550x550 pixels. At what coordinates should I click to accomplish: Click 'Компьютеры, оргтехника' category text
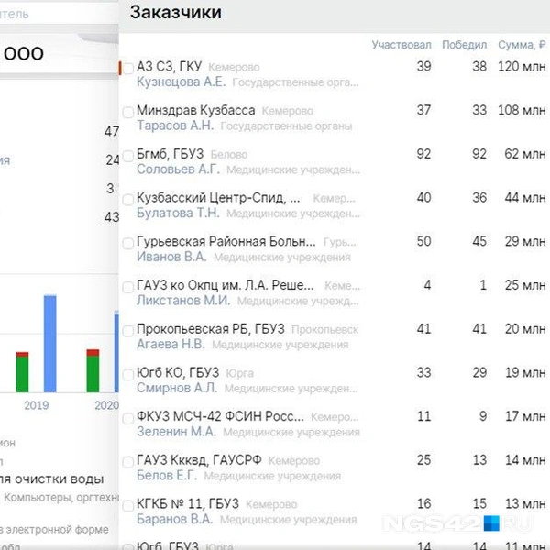tap(61, 498)
